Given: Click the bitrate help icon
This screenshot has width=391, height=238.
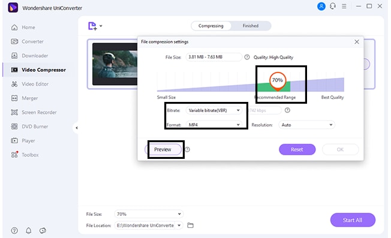Looking at the screenshot, I should (x=287, y=110).
